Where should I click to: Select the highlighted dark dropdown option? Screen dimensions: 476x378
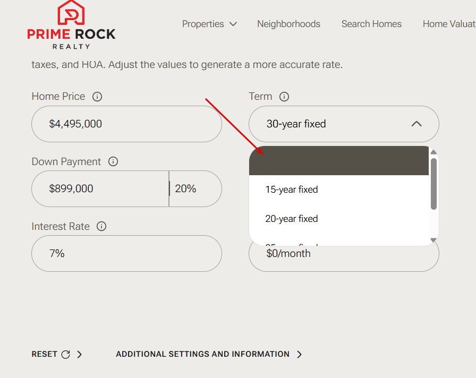pos(339,160)
